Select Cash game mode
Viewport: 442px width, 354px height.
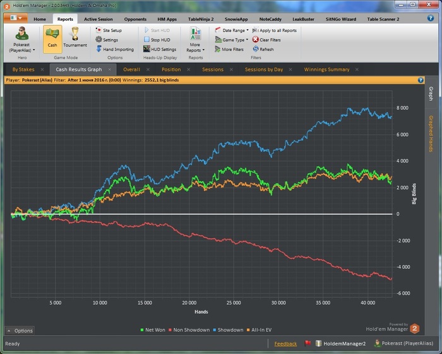pyautogui.click(x=52, y=39)
